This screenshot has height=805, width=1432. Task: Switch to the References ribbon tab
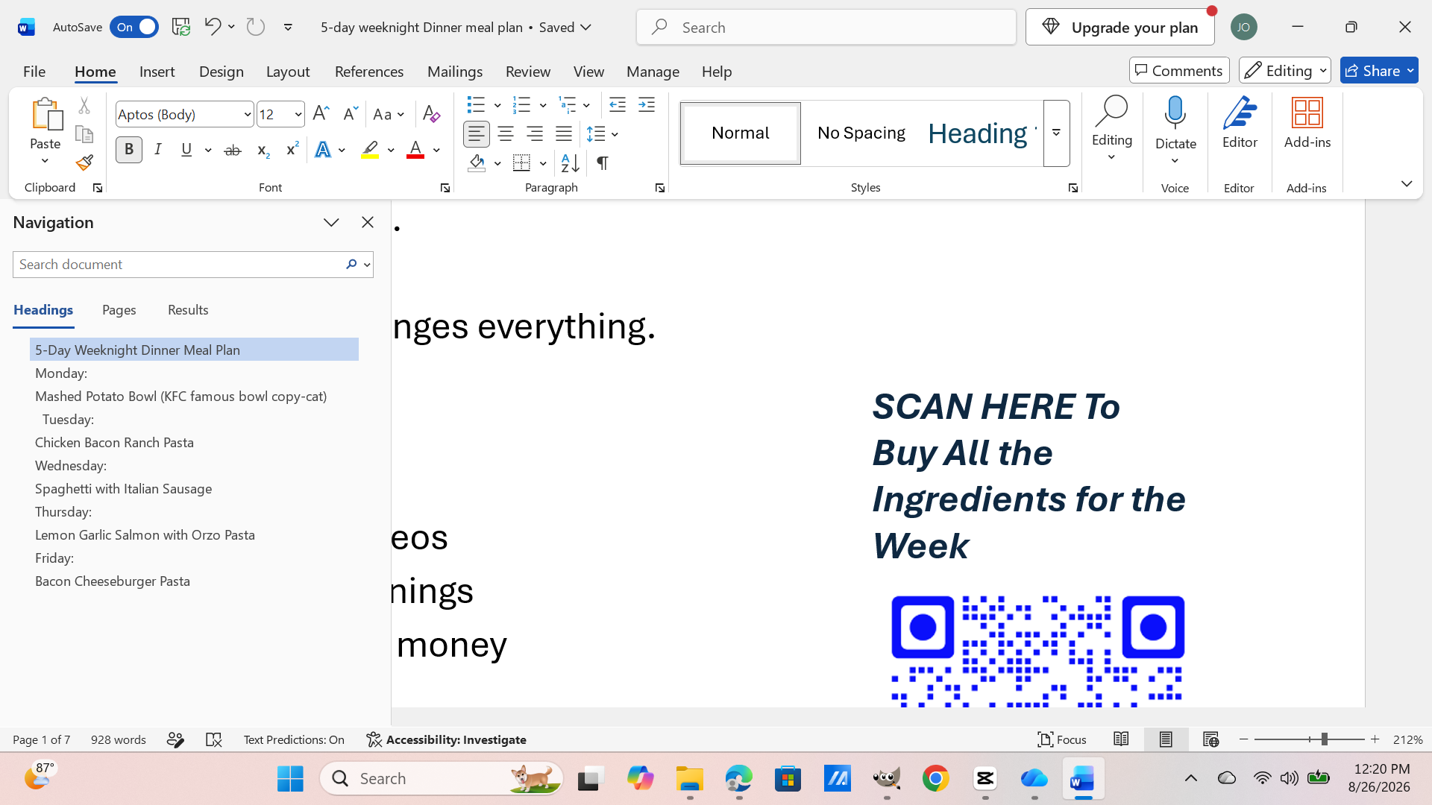[369, 71]
